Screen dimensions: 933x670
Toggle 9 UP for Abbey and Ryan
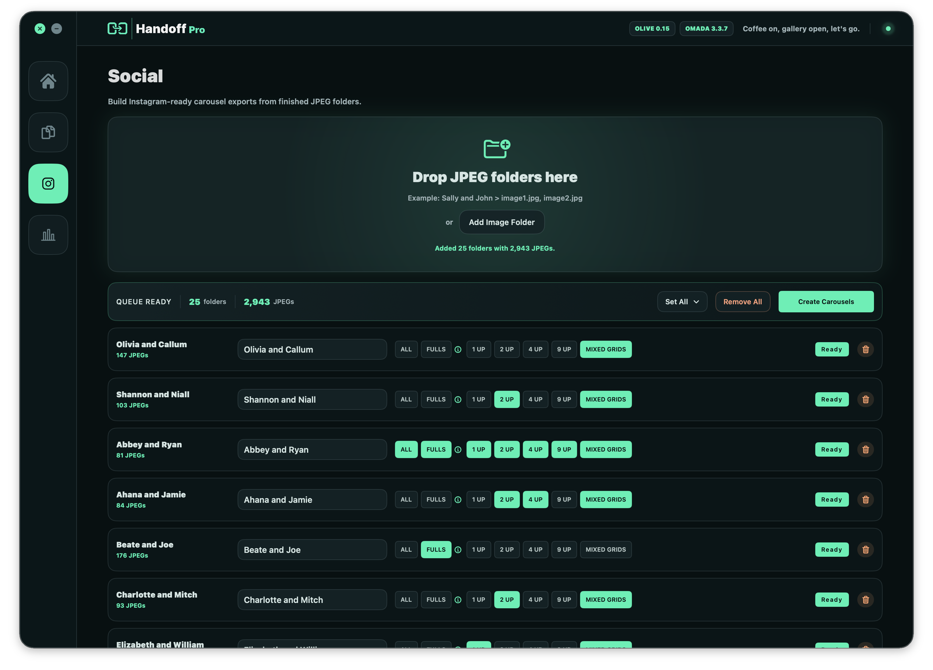[x=564, y=449]
